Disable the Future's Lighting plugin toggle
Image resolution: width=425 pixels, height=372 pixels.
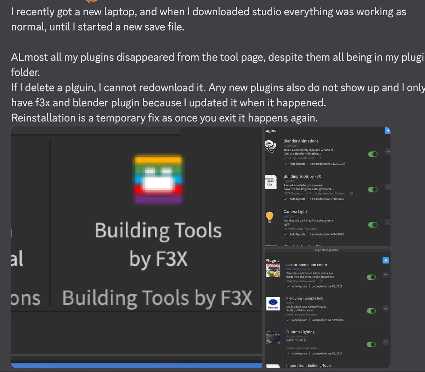[x=371, y=344]
